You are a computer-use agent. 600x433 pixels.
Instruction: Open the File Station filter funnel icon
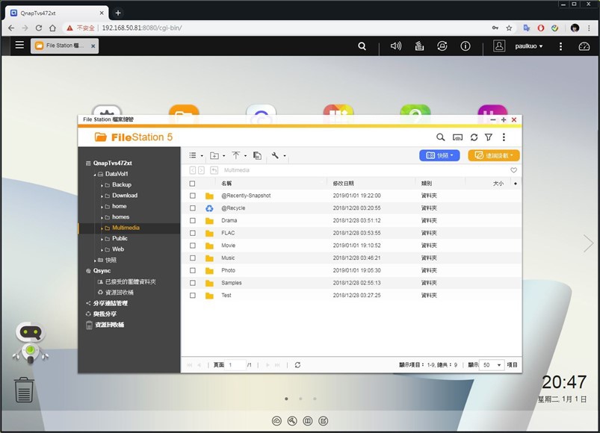coord(489,137)
